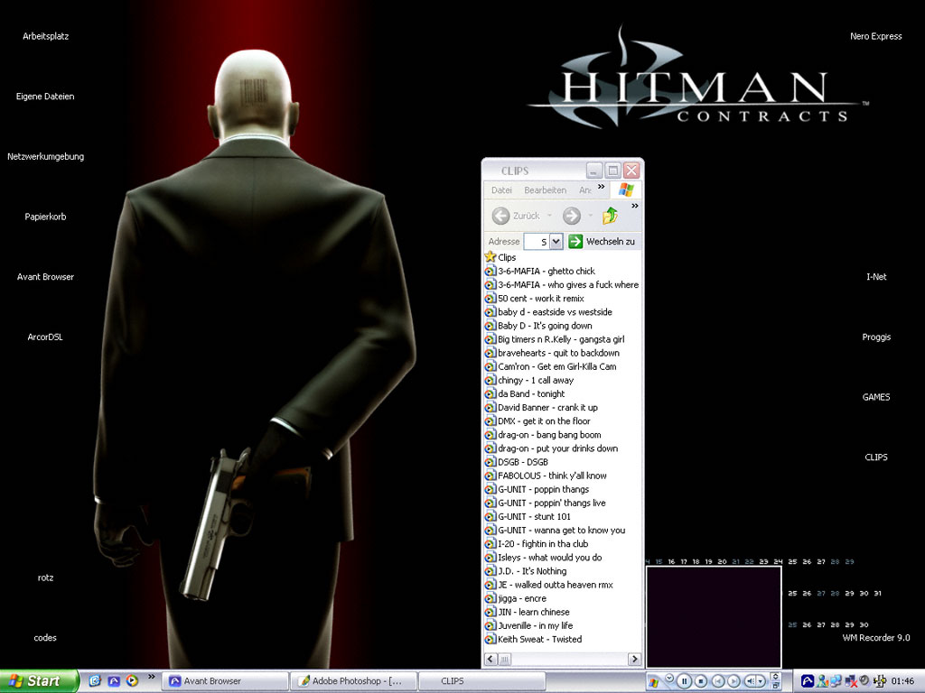Click the horizontal scrollbar thumb in CLIPS
925x693 pixels.
click(x=505, y=660)
